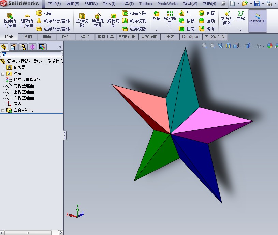Open the Hole Wizard (异型孔向导)
This screenshot has height=235, width=278.
tap(98, 20)
